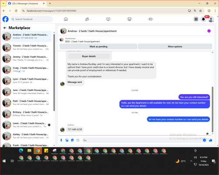This screenshot has width=219, height=175.
Task: Open Patti's conversation in the list
Action: pos(27,103)
